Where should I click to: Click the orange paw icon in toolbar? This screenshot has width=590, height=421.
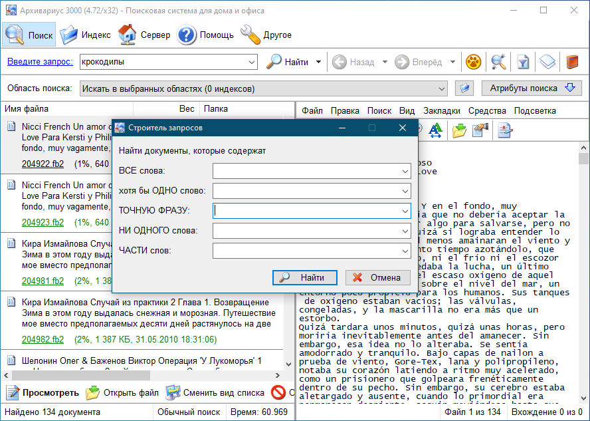click(x=473, y=63)
